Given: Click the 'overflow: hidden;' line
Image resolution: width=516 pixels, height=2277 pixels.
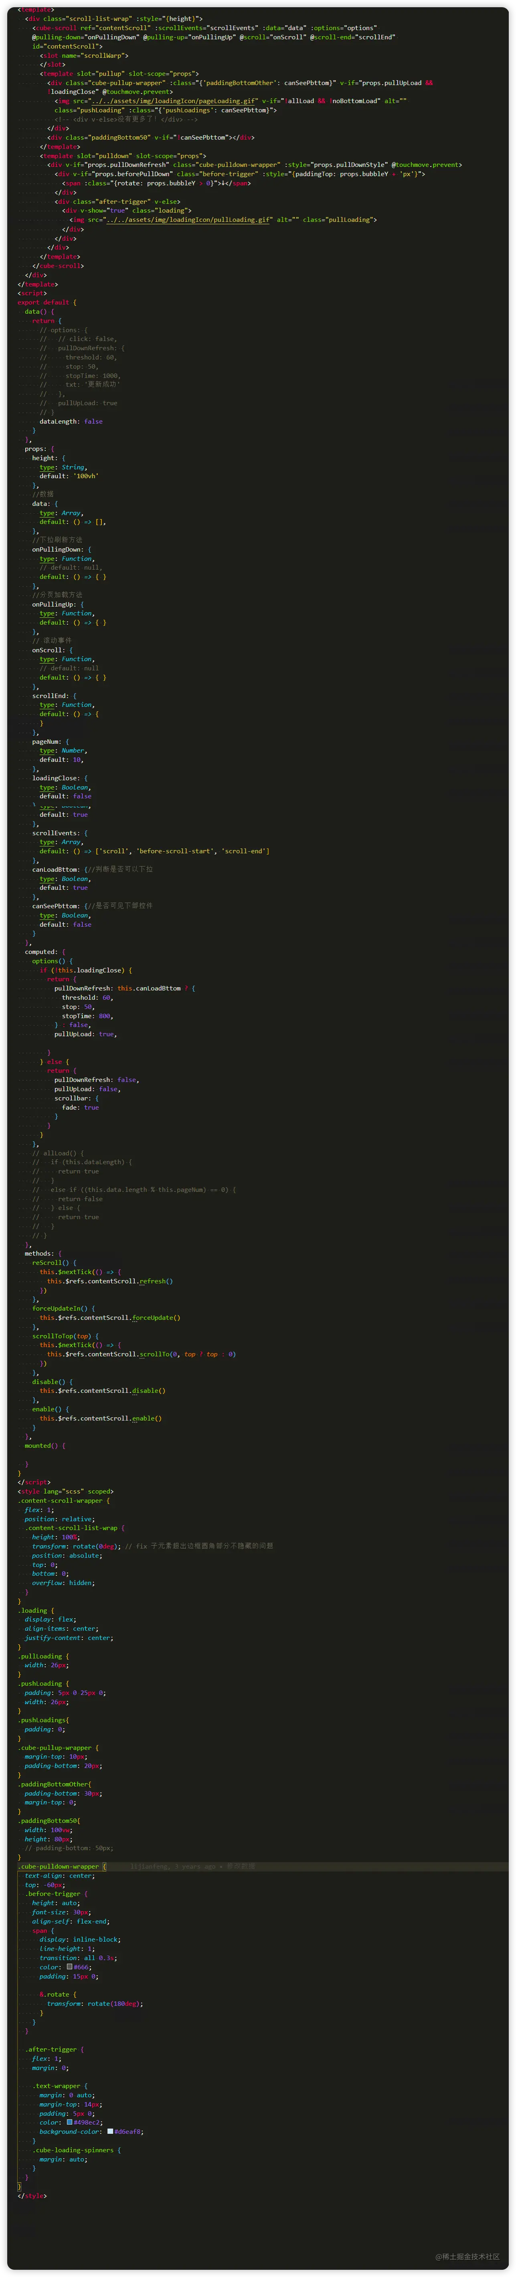Looking at the screenshot, I should pos(64,1582).
